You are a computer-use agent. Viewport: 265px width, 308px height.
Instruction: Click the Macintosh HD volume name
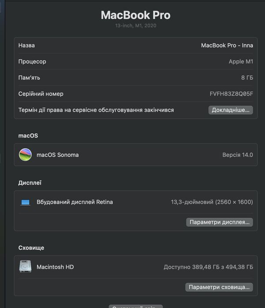point(55,267)
